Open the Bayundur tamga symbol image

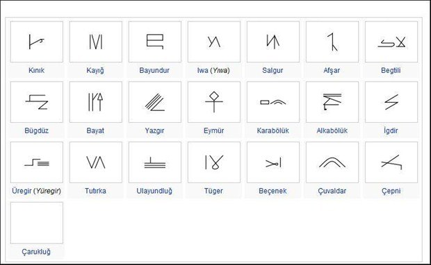(x=155, y=42)
